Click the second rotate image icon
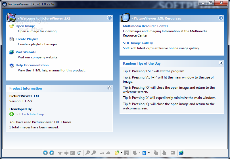Viewport: 230px width, 159px height. (108, 153)
